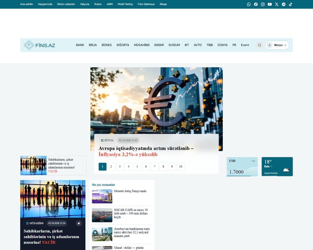Expand the Bakı city weather selector
The width and height of the screenshot is (313, 250).
pos(268,167)
